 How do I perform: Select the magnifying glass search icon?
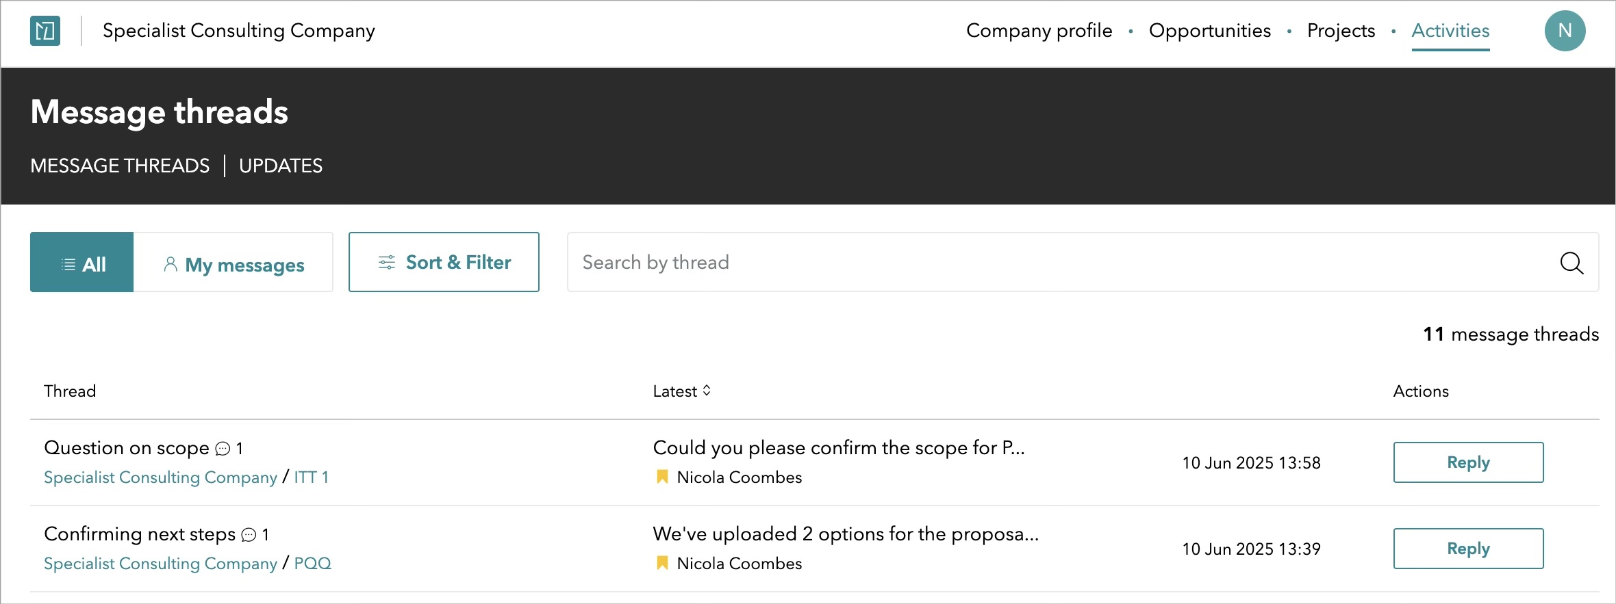click(x=1572, y=263)
